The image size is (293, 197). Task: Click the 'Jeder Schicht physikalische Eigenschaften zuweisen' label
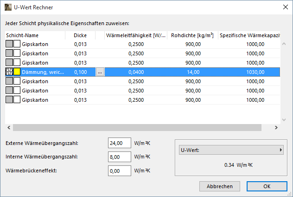[x=67, y=23]
